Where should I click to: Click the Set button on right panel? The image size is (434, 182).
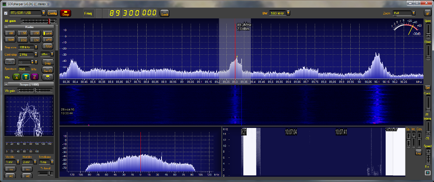click(427, 88)
